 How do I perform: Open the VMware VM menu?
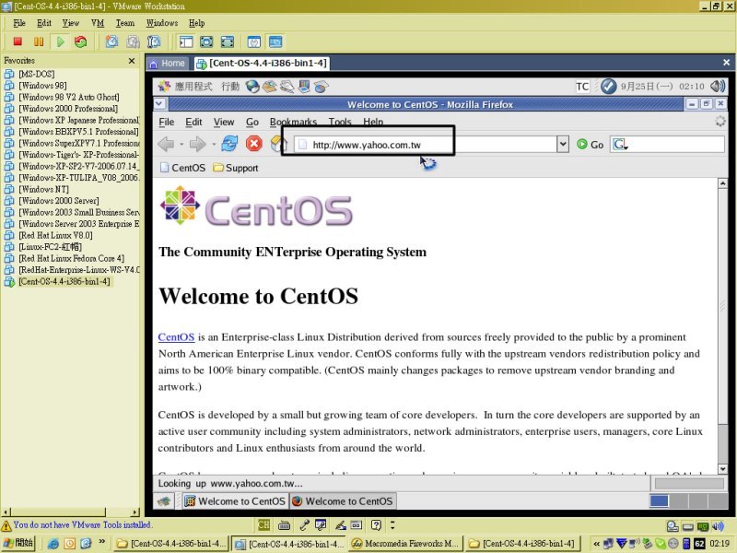click(x=98, y=22)
